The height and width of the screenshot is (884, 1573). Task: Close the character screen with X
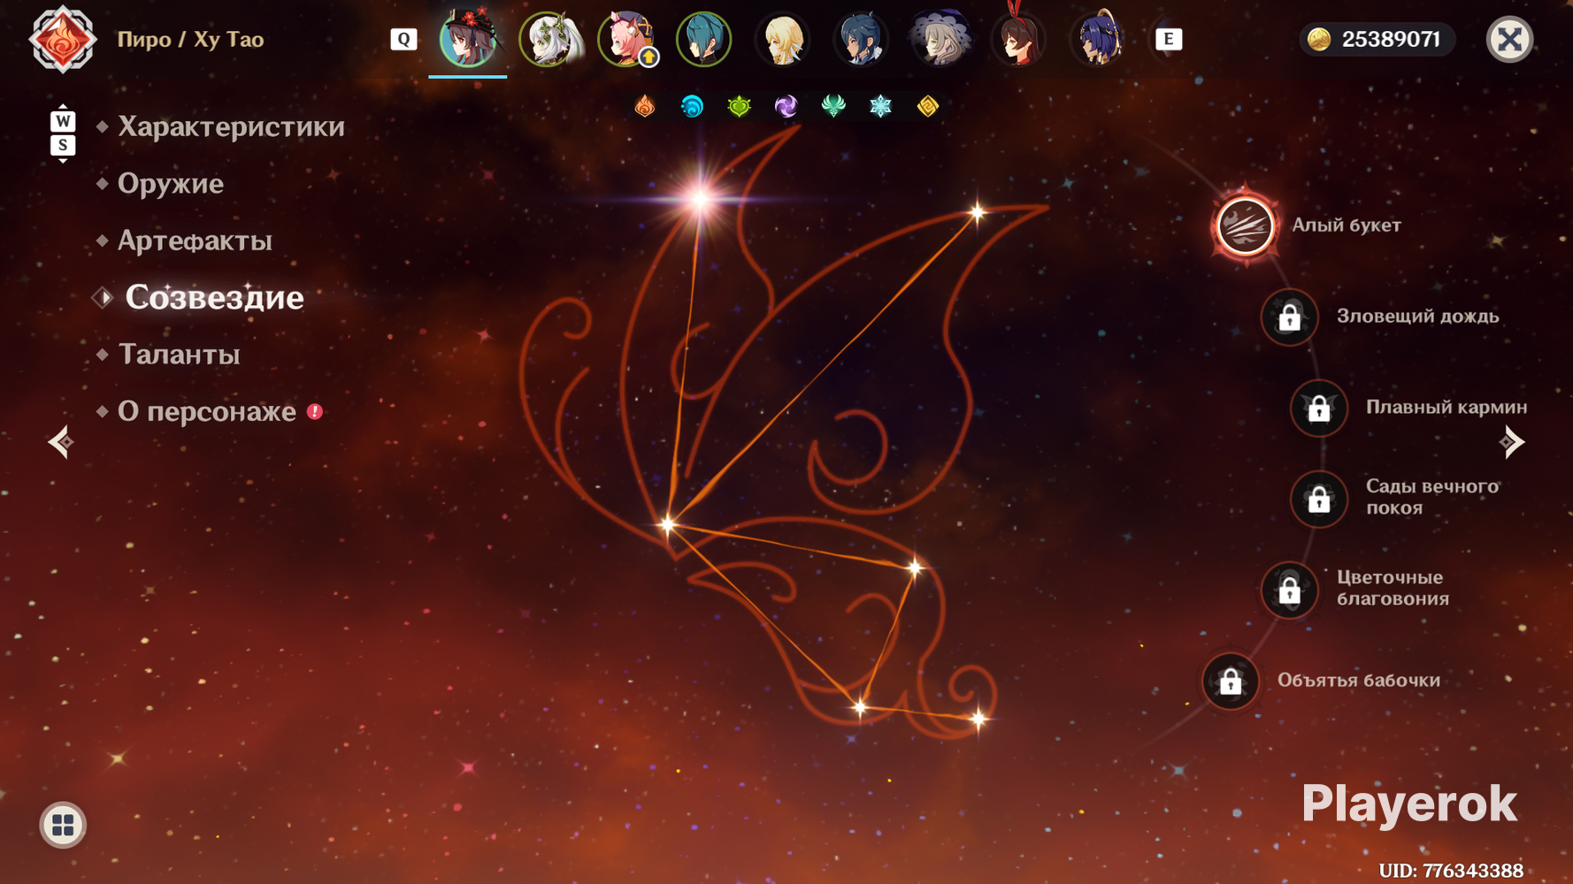coord(1509,39)
